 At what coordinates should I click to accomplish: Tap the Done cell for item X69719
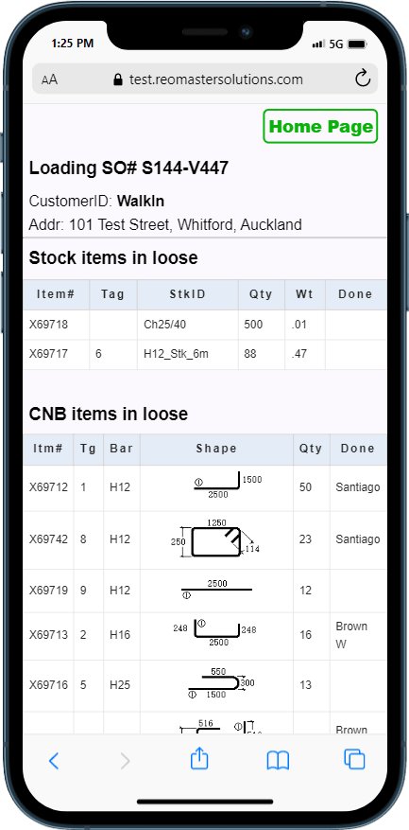point(358,591)
